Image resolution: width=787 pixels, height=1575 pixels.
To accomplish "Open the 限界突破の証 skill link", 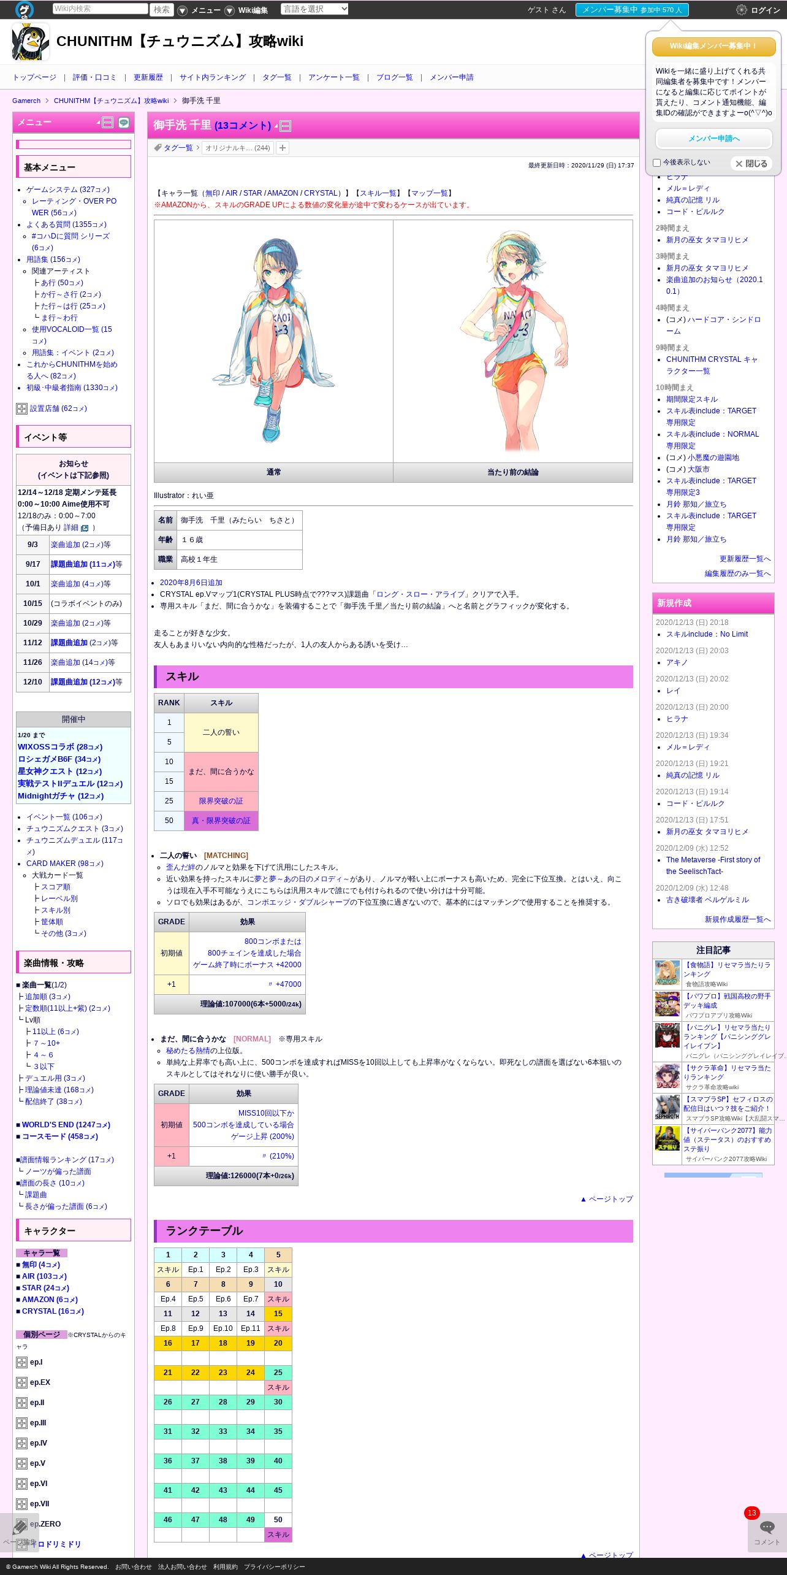I will [x=221, y=801].
